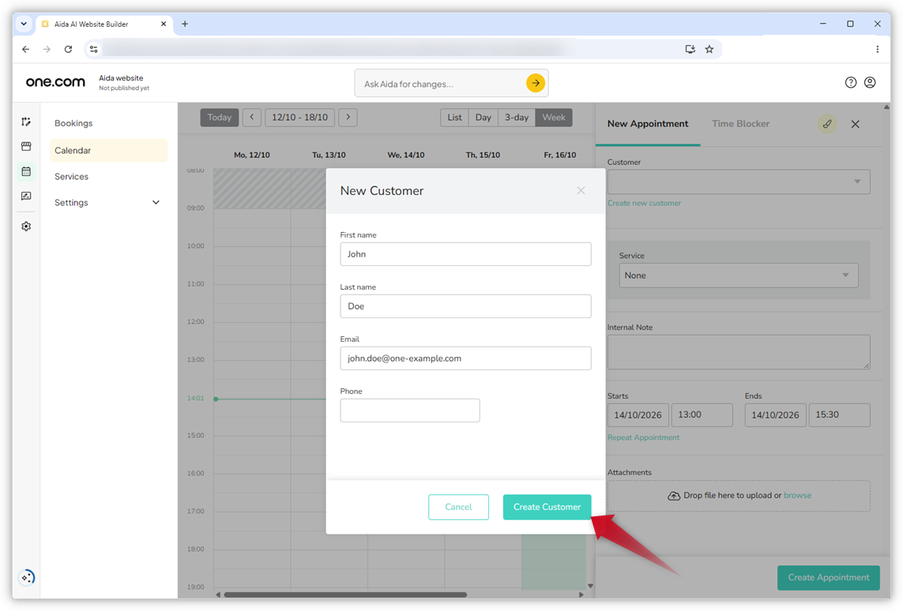The image size is (903, 611).
Task: Click the Email input field
Action: point(465,358)
